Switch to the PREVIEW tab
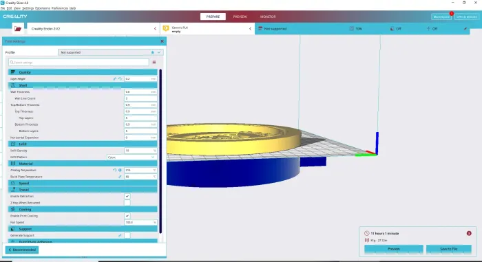 coord(240,17)
